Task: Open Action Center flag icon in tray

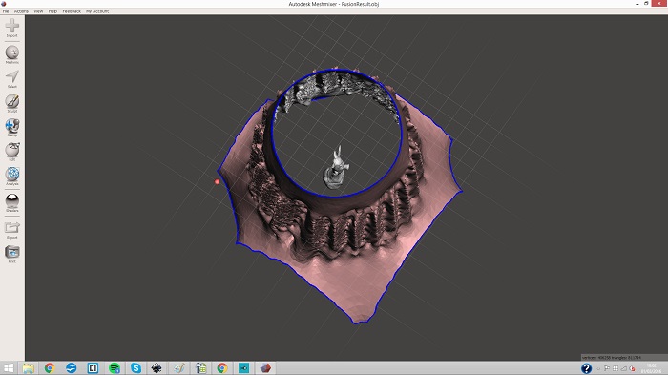Action: click(x=607, y=368)
